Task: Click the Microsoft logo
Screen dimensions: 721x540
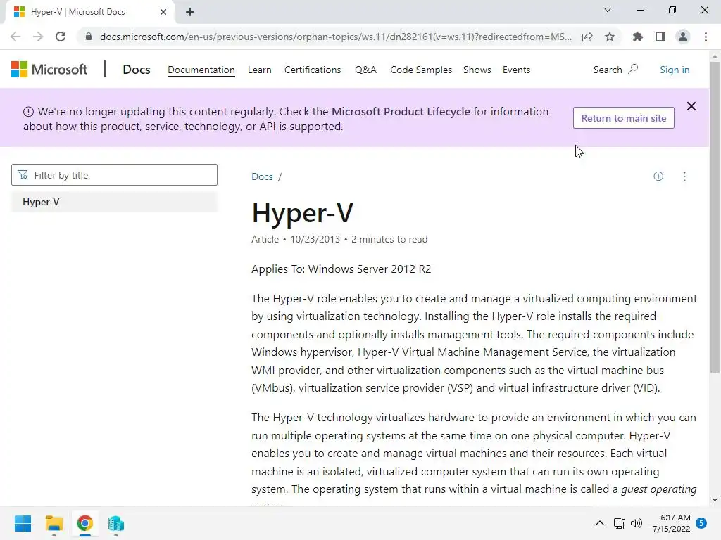Action: pyautogui.click(x=49, y=70)
